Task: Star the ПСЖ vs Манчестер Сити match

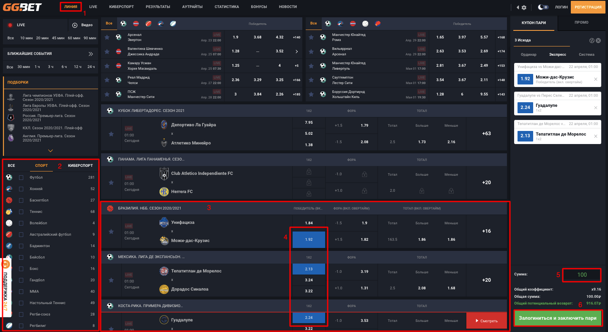Action: pos(107,95)
